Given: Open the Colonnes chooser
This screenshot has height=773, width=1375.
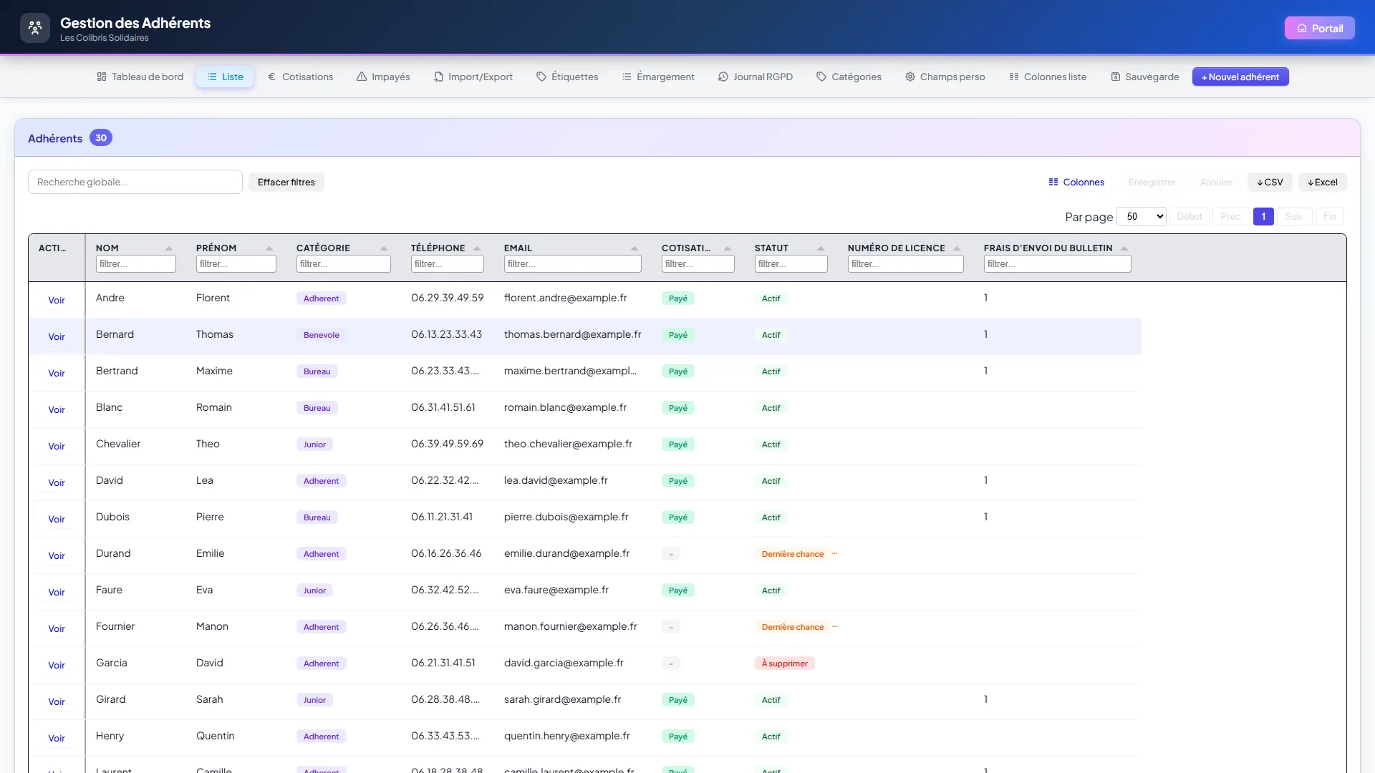Looking at the screenshot, I should (x=1076, y=182).
